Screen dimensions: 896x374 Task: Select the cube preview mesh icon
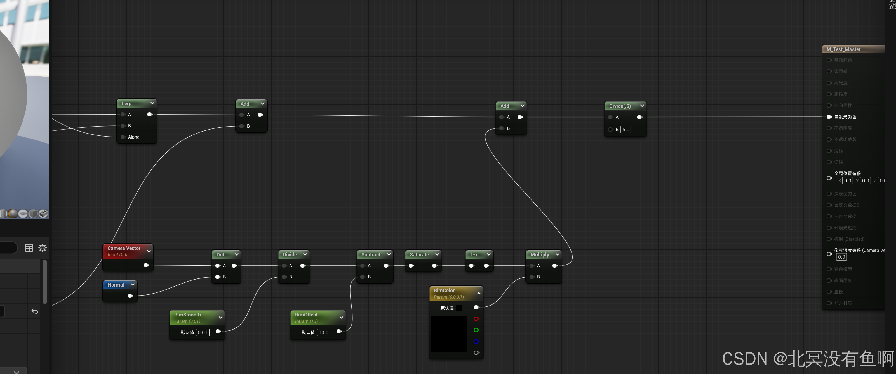click(x=33, y=214)
